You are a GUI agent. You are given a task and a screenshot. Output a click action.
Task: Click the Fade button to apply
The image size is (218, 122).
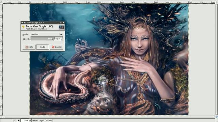(43, 47)
